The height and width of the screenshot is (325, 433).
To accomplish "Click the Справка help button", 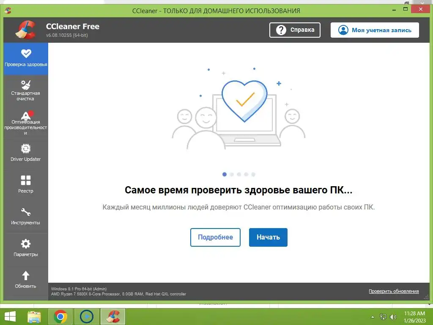I will click(x=295, y=30).
